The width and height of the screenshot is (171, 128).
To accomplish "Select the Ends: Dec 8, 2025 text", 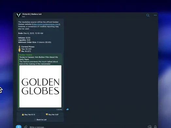I will point(31,33).
